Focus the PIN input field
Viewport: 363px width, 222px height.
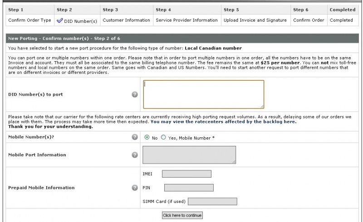(189, 188)
